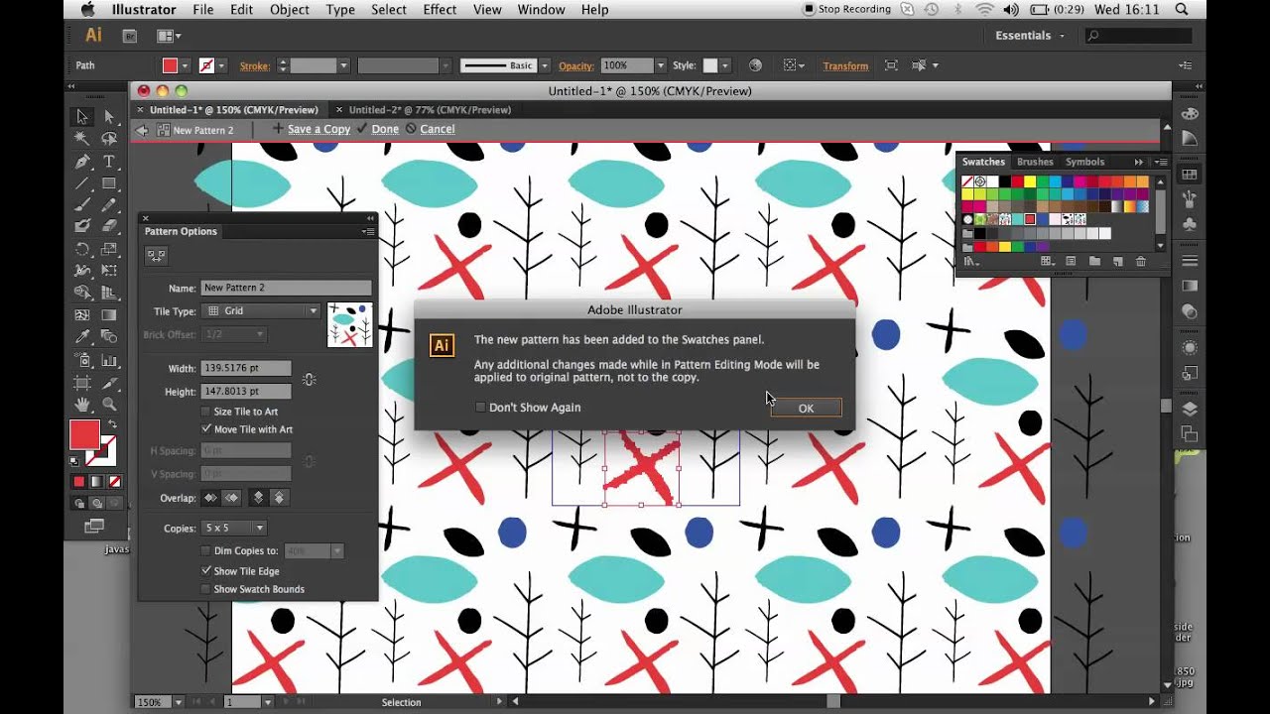
Task: Click the New Swatch icon
Action: 1117,261
